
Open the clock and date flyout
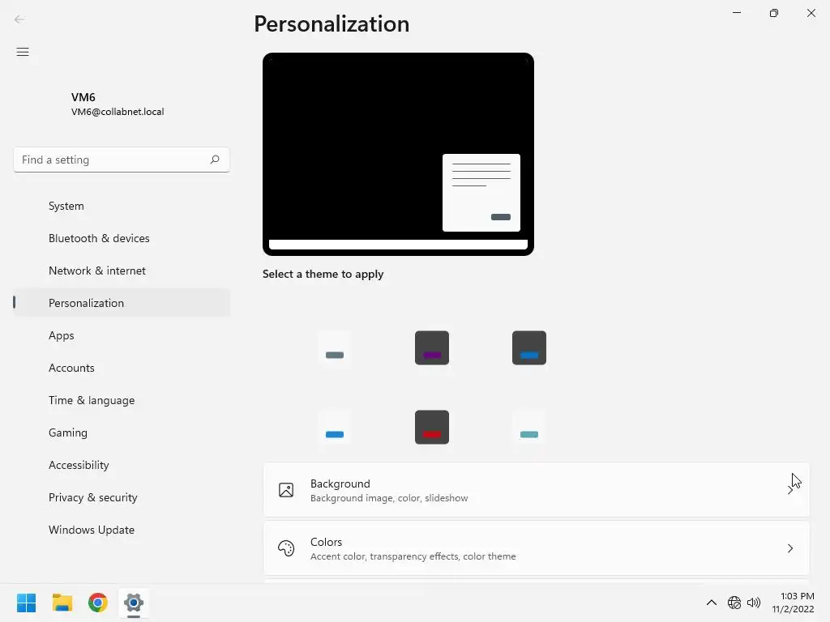click(793, 603)
